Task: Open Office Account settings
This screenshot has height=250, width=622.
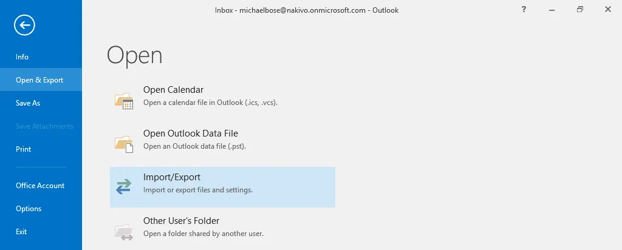Action: coord(40,186)
